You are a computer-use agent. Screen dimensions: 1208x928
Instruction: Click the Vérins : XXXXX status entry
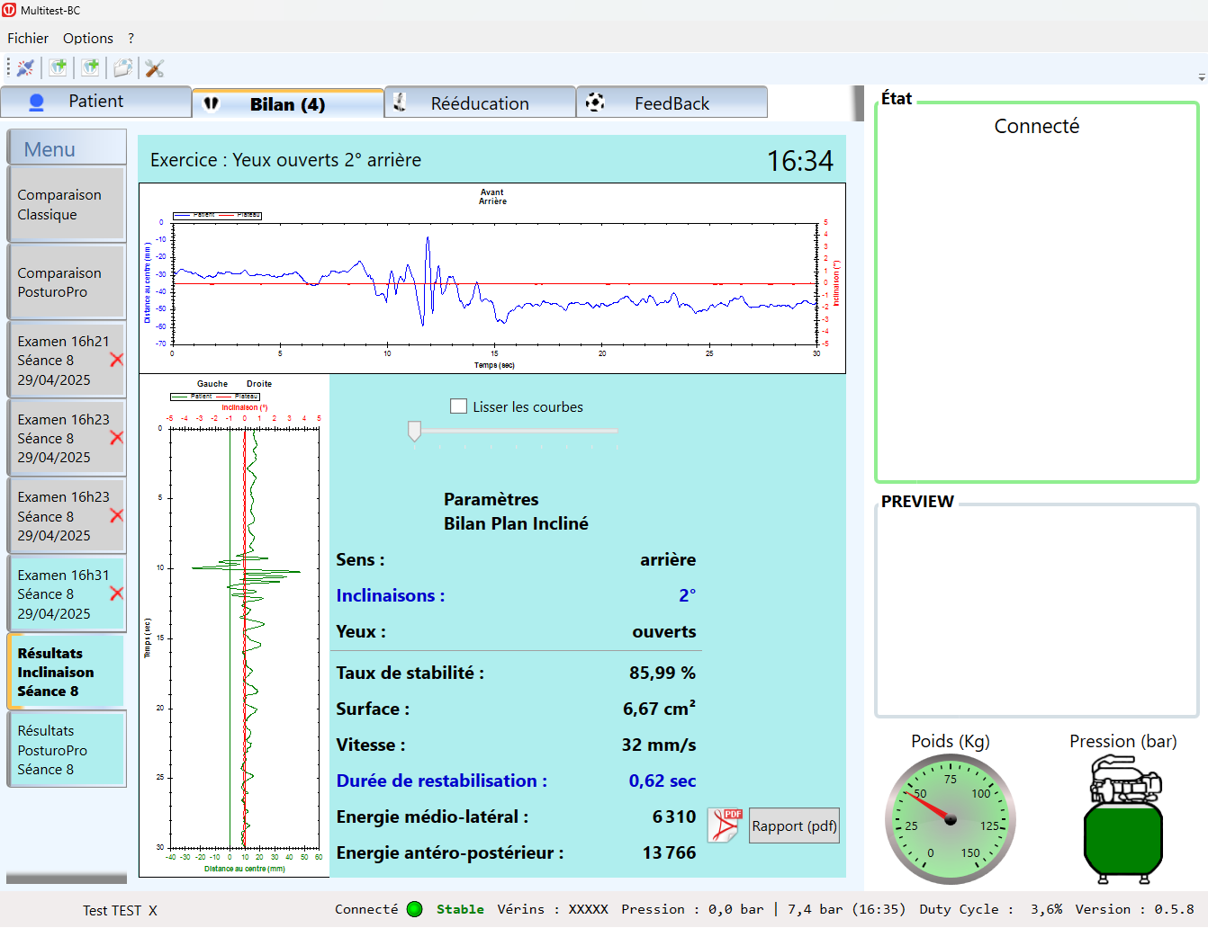553,909
